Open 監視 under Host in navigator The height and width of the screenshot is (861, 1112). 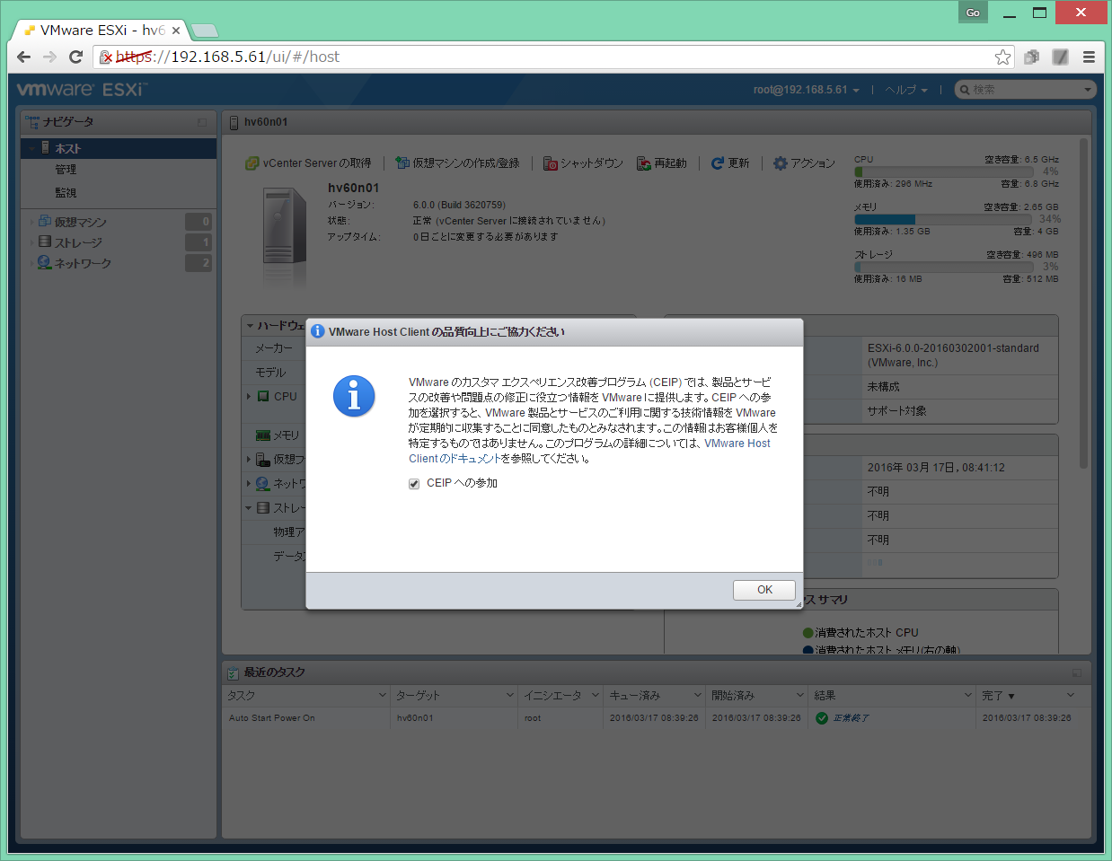pos(66,193)
